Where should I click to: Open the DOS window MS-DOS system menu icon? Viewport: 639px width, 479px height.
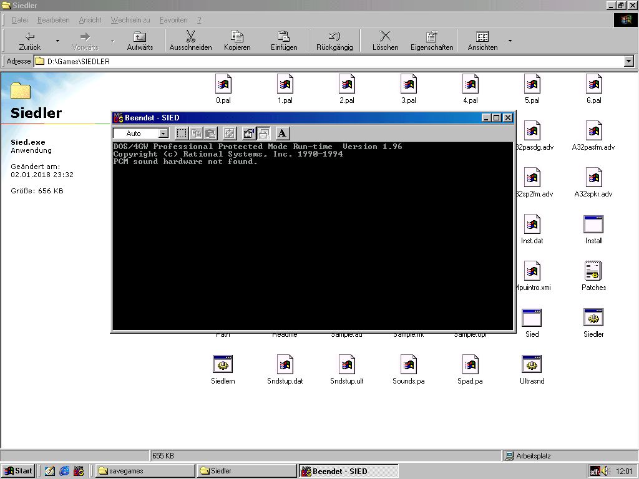click(118, 117)
